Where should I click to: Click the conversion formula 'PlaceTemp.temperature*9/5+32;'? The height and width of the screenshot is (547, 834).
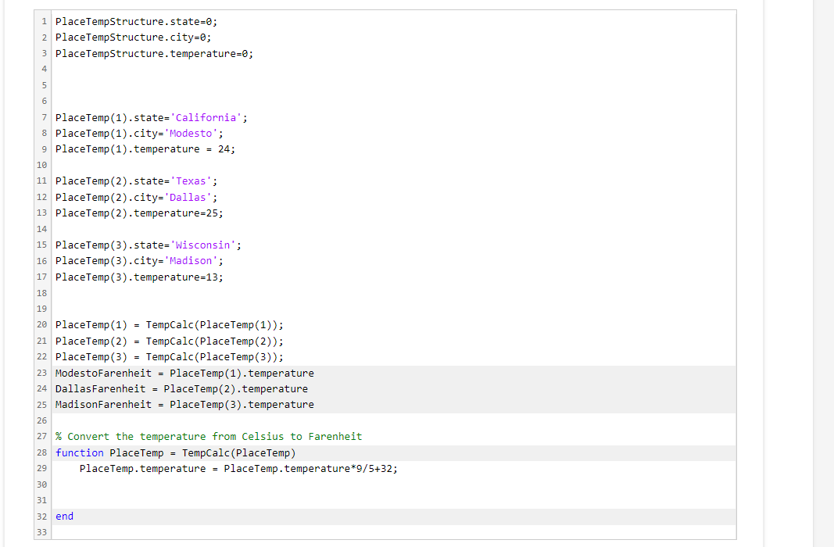(x=310, y=468)
